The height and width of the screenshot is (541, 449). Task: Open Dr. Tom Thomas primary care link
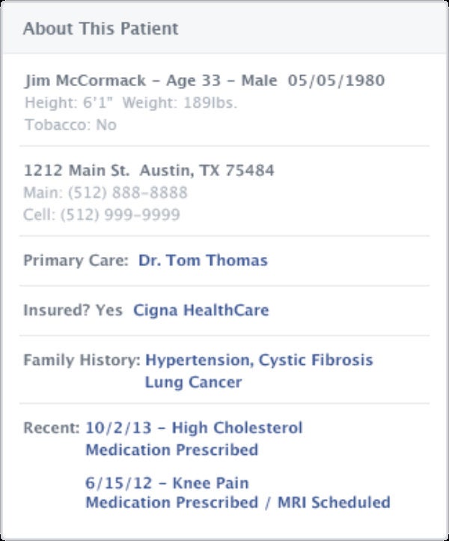pos(203,261)
